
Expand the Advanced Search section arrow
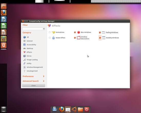coord(44,81)
